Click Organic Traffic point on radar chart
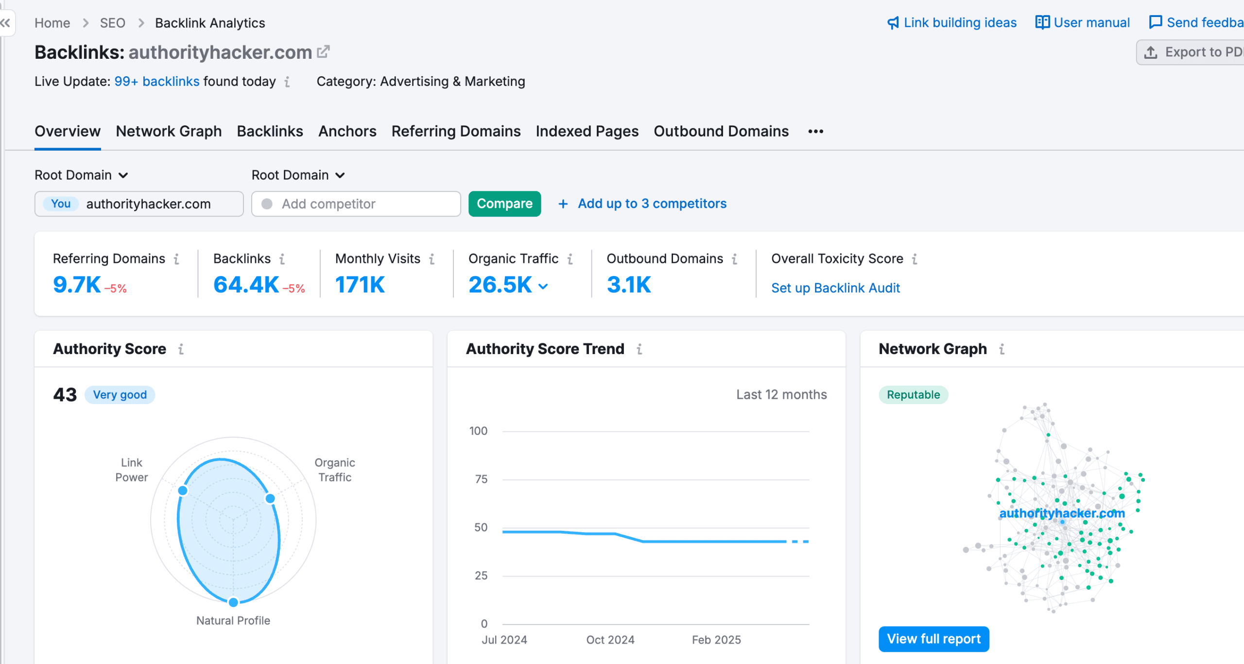 pyautogui.click(x=270, y=498)
